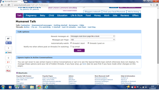Screen dimensions: 159x105
Task: Open the Food navigation tab
Action: [88, 15]
